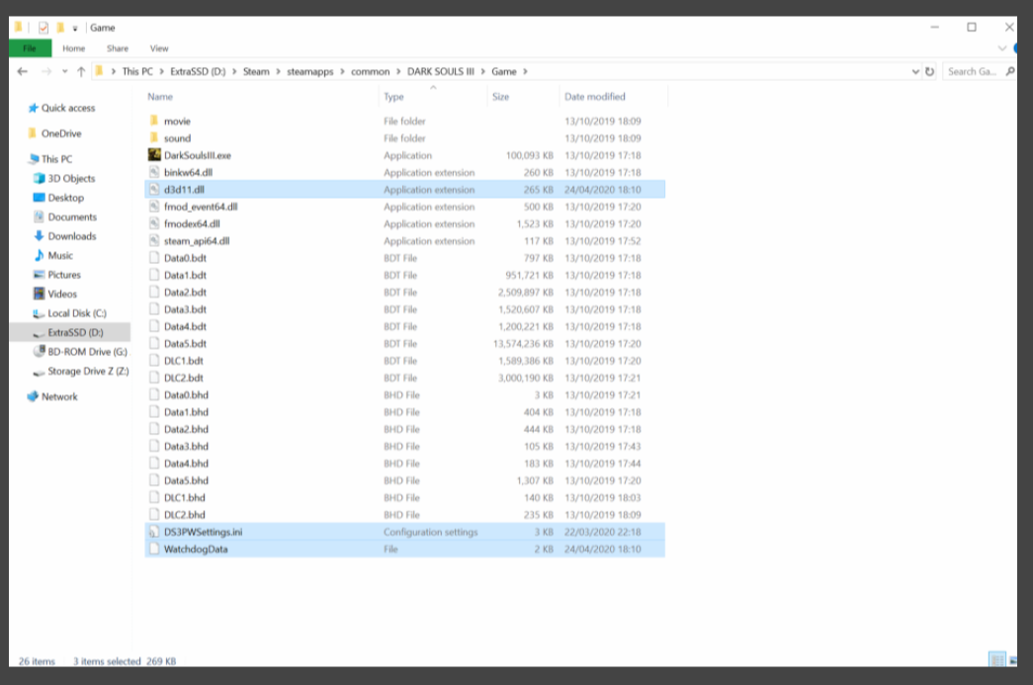
Task: Click the 3D Objects icon
Action: coord(39,178)
